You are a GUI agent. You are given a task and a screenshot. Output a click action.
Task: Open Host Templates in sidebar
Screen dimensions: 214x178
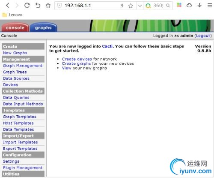coord(18,123)
